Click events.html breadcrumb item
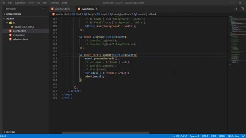The height and width of the screenshot is (138, 246). tap(62, 14)
